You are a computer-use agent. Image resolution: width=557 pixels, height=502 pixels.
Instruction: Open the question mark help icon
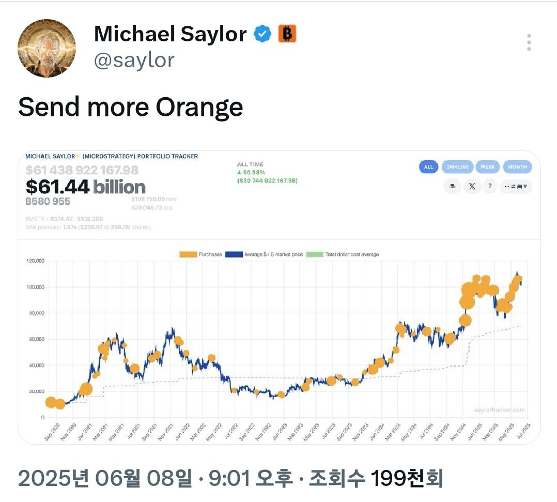[x=490, y=186]
